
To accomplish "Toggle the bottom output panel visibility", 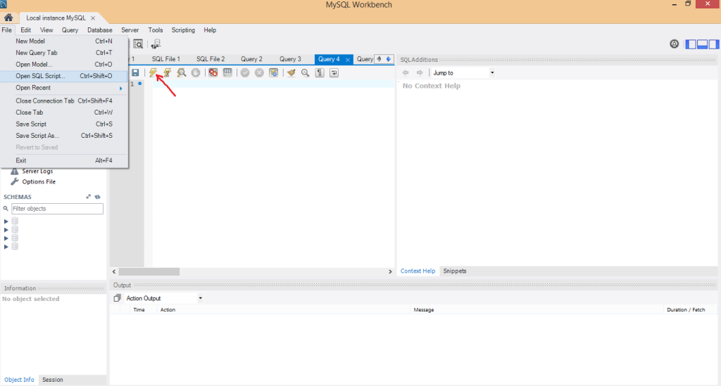I will click(702, 44).
